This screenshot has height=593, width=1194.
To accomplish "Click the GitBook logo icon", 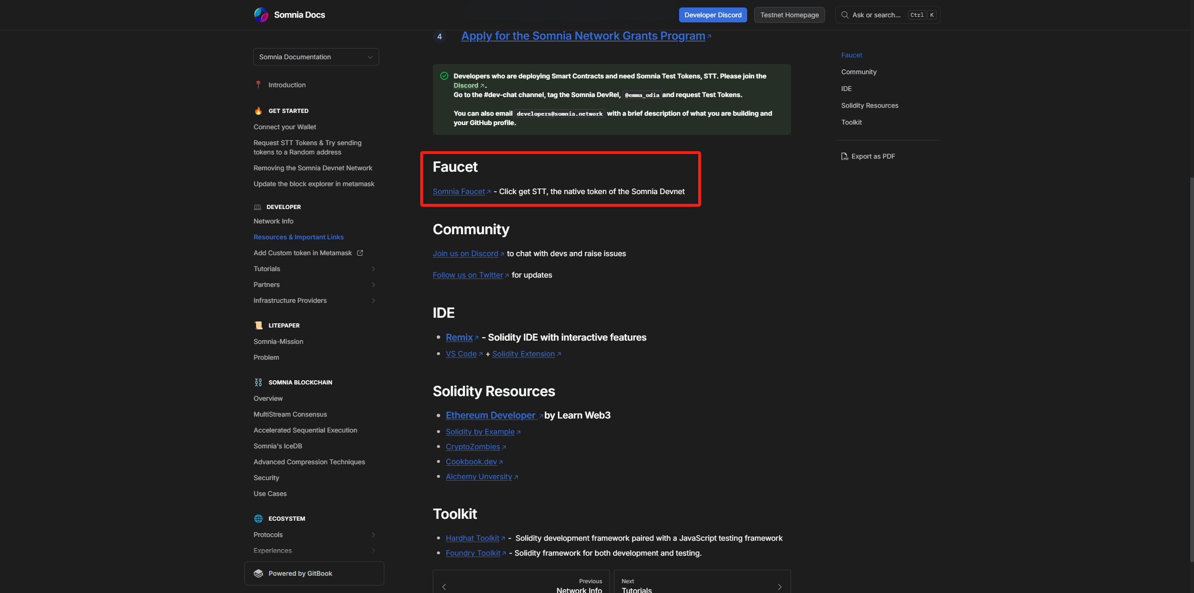I will 258,573.
